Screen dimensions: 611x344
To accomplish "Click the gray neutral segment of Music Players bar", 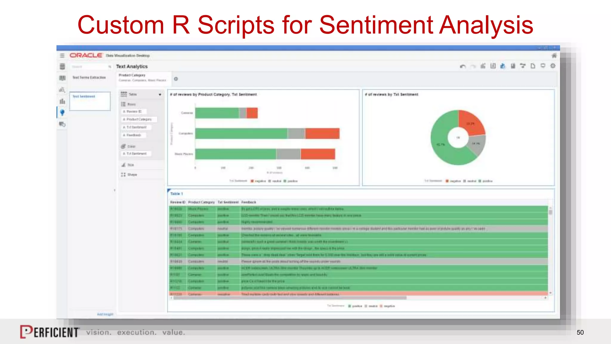I will click(288, 154).
